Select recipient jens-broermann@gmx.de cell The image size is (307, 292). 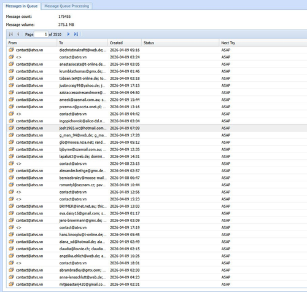(83, 220)
